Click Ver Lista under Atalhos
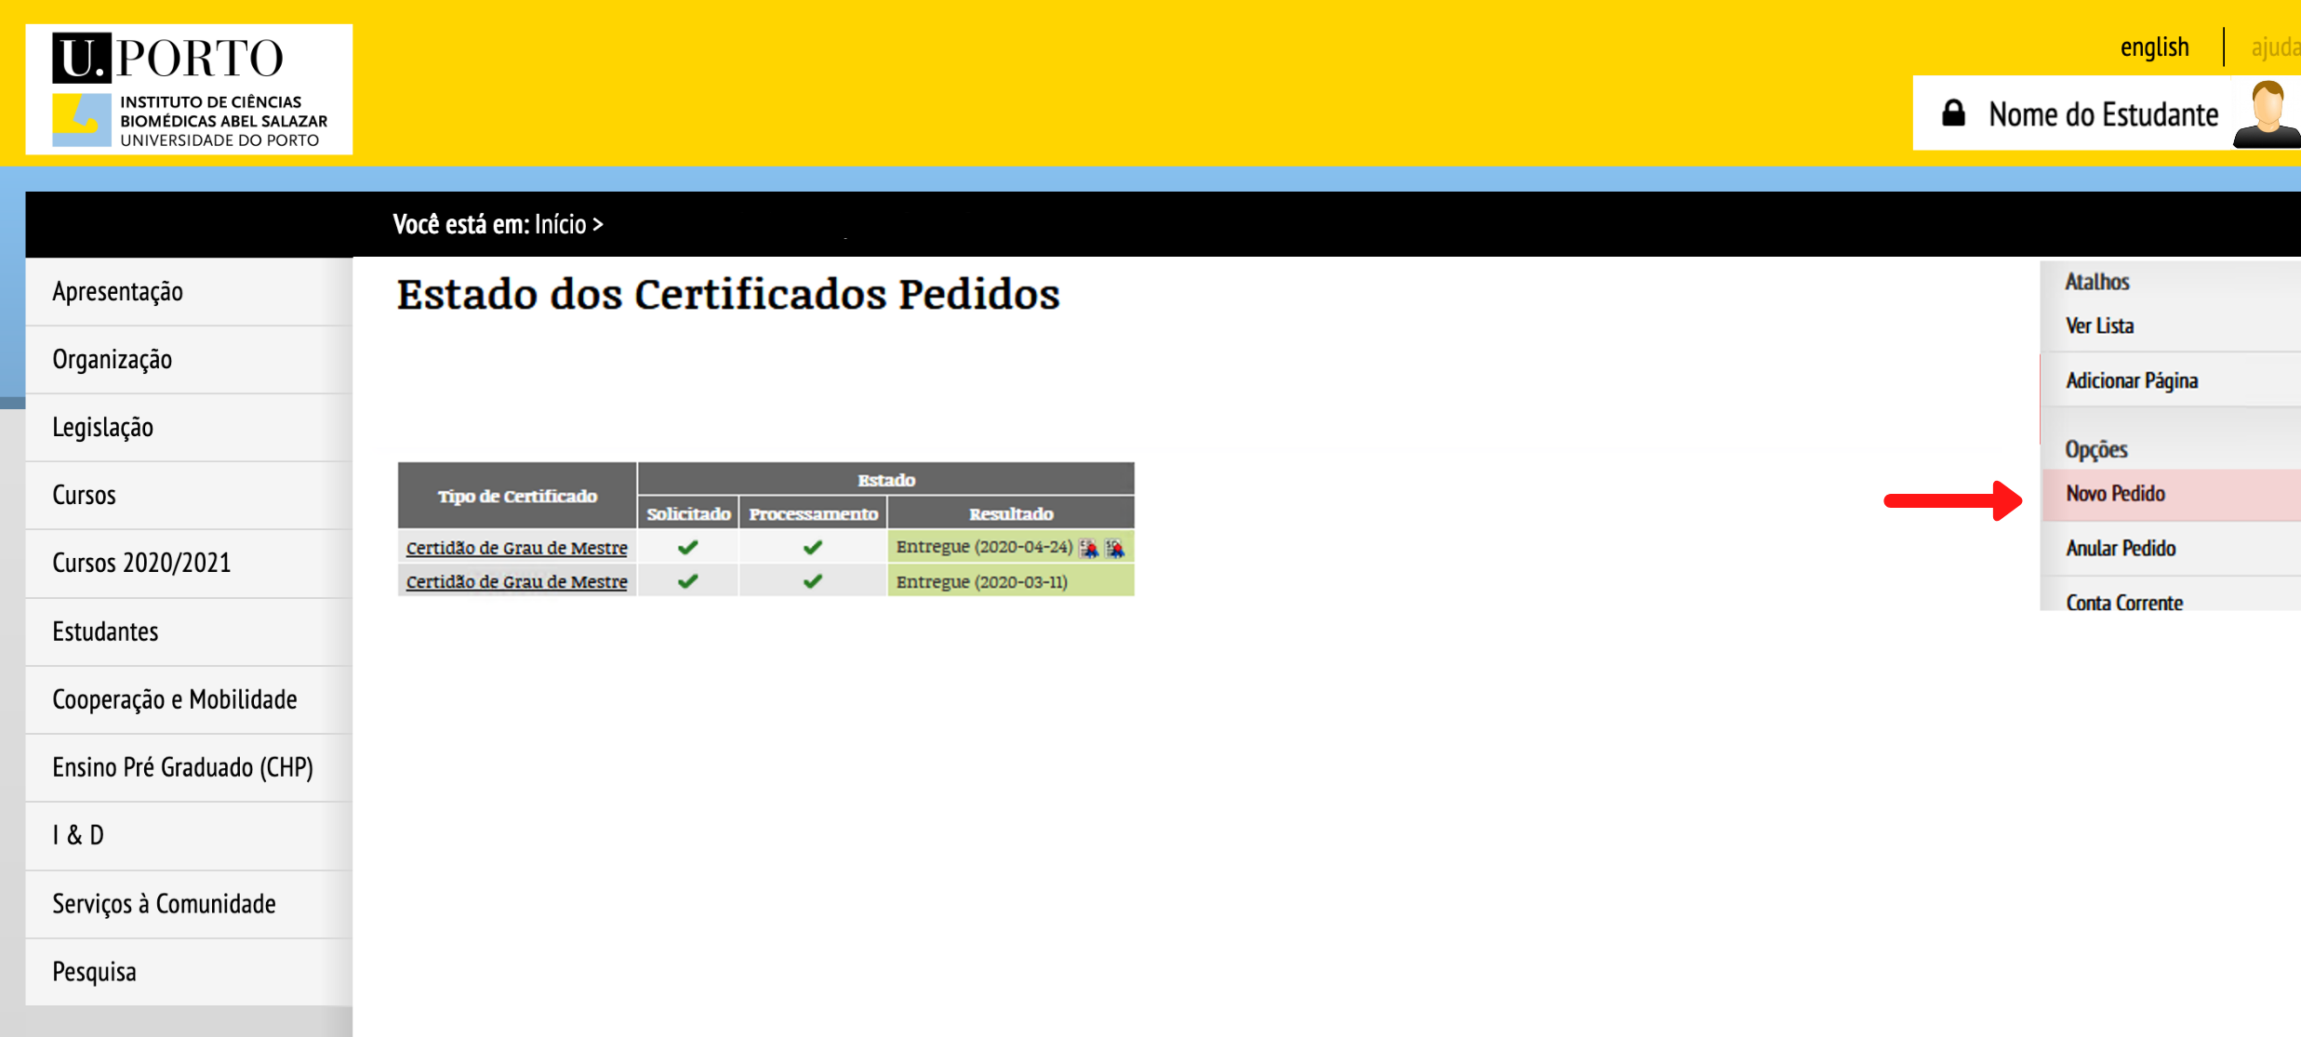The width and height of the screenshot is (2301, 1037). pyautogui.click(x=2099, y=326)
